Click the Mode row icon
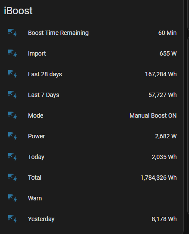This screenshot has height=234, width=189. 13,115
